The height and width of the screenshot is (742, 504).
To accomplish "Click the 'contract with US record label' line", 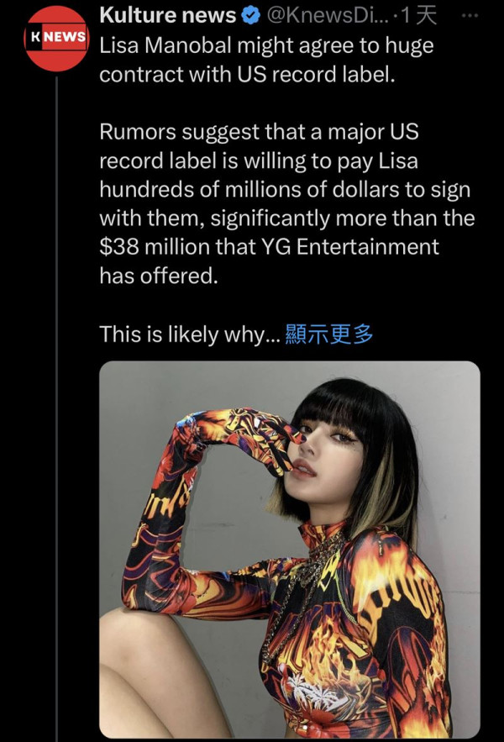I will click(x=247, y=74).
